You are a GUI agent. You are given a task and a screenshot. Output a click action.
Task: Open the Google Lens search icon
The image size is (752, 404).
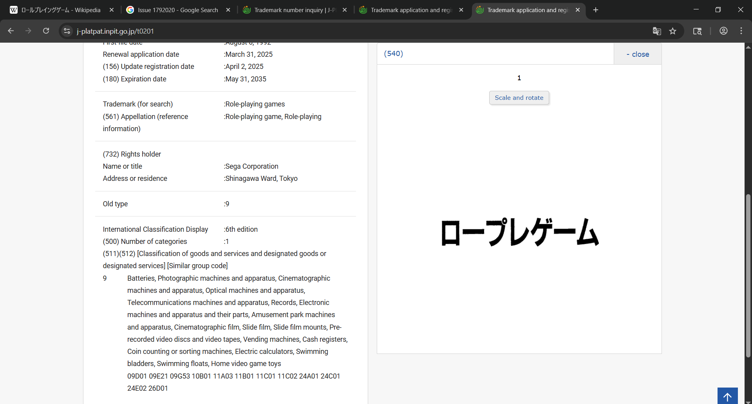pyautogui.click(x=697, y=31)
